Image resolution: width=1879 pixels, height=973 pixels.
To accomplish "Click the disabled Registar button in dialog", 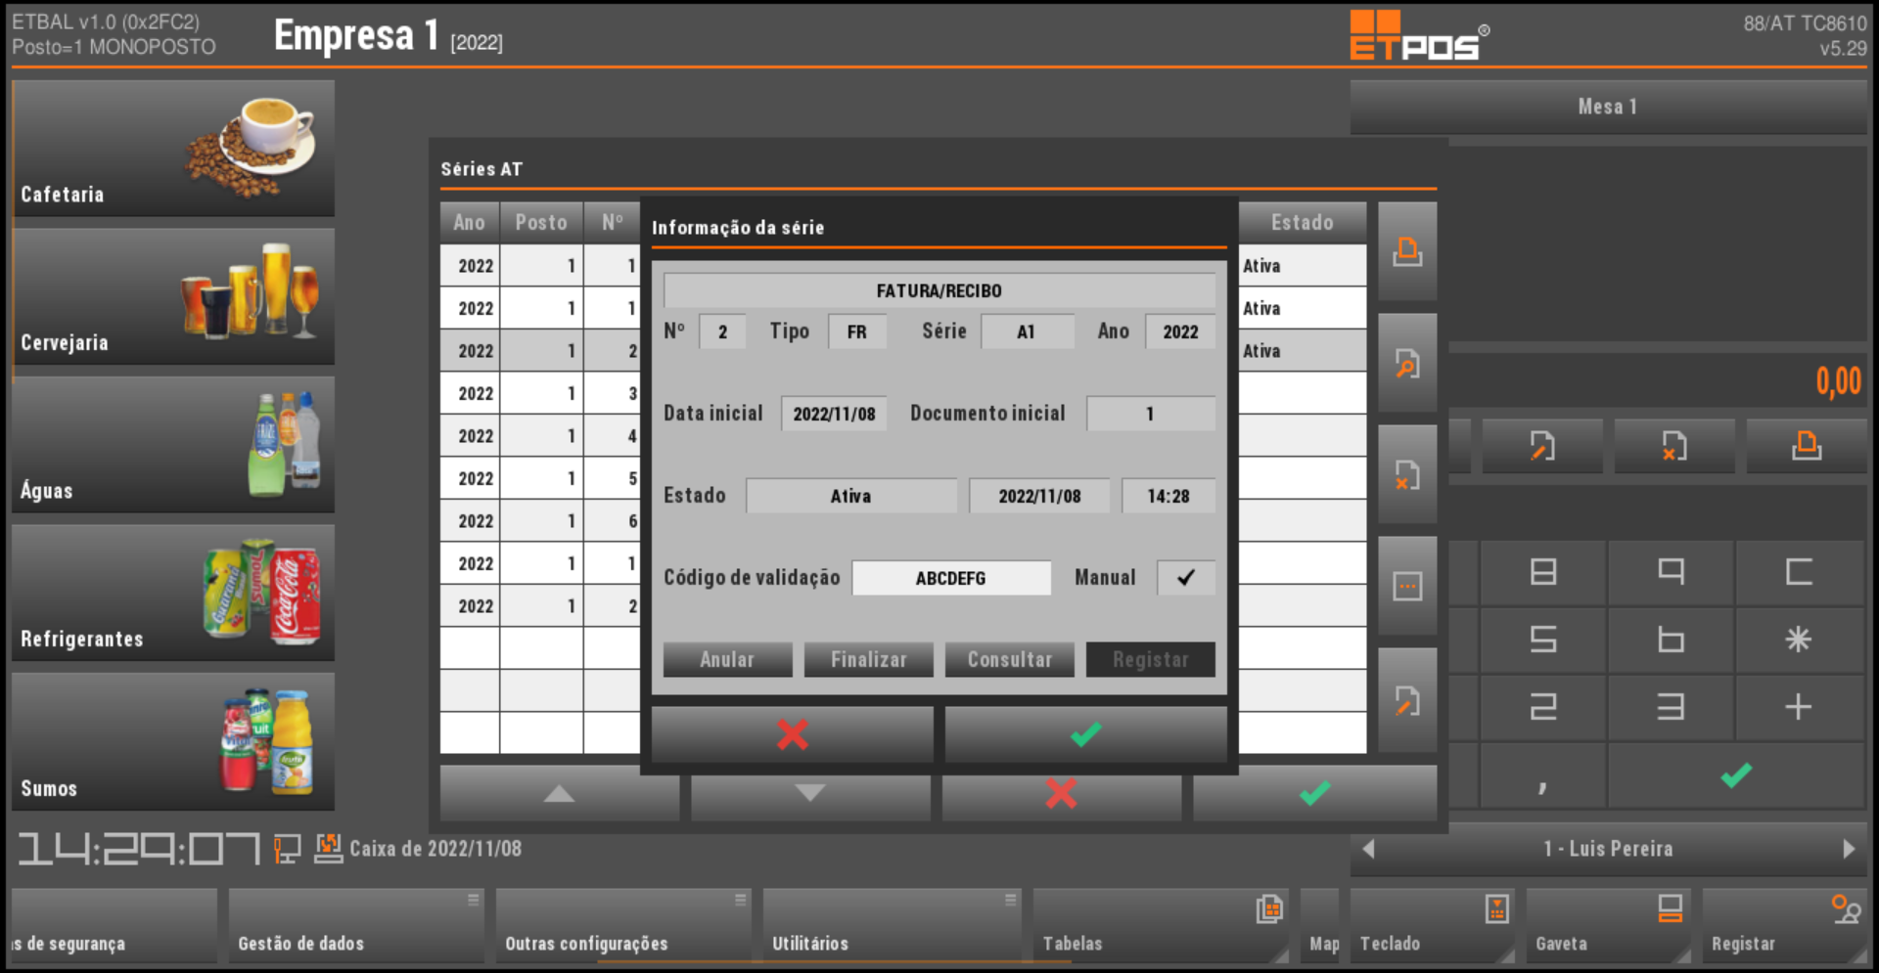I will click(1150, 659).
